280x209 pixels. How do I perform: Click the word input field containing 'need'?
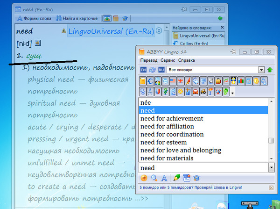[x=203, y=168]
